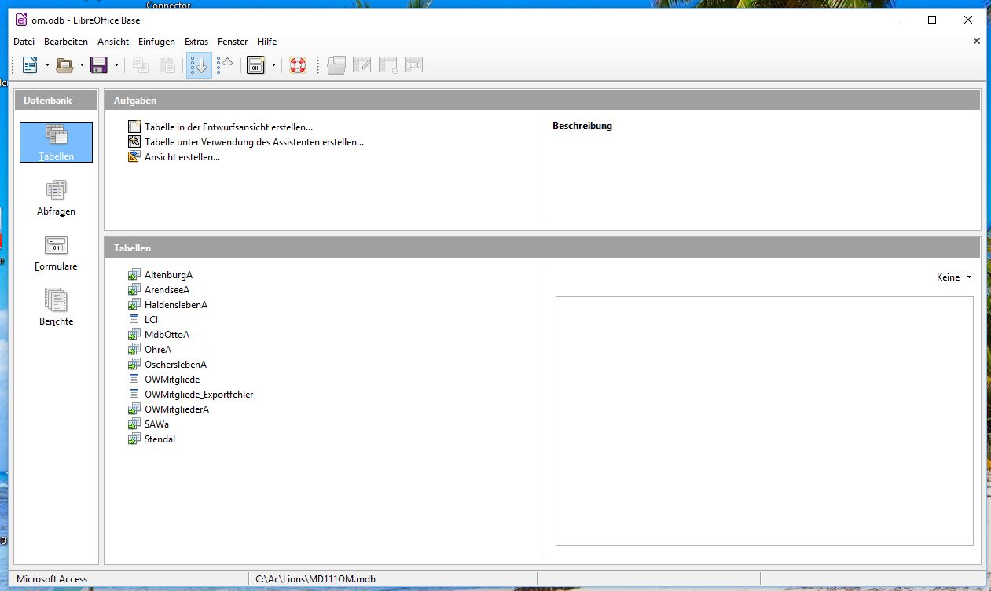Viewport: 991px width, 591px height.
Task: Close the document with the menu bar X
Action: click(x=977, y=41)
